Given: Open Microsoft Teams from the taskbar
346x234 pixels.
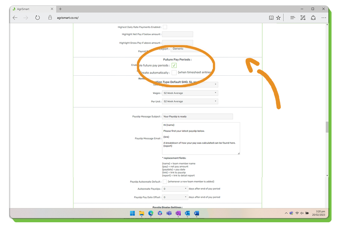Looking at the screenshot, I should click(x=169, y=213).
